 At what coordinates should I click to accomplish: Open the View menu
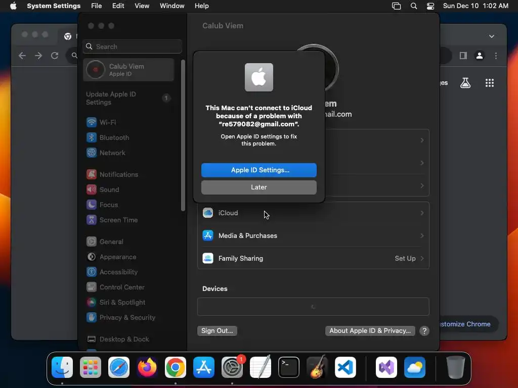coord(142,6)
